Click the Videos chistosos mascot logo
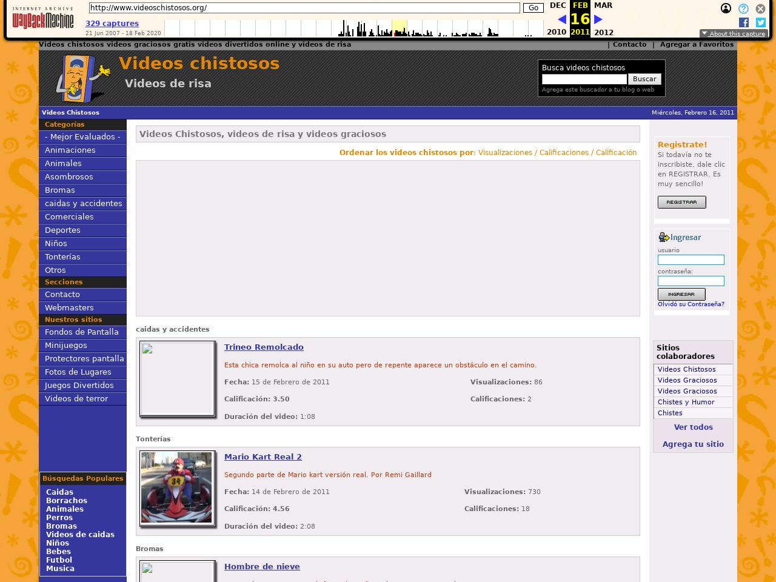The height and width of the screenshot is (582, 776). point(83,78)
